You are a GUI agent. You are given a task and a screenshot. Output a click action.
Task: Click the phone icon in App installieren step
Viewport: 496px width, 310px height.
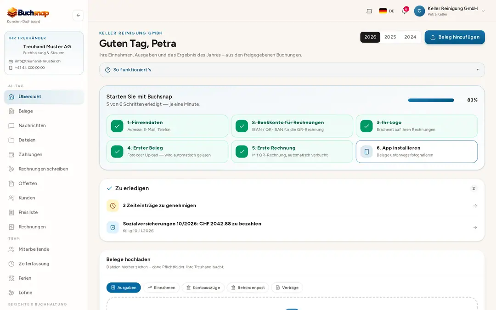click(366, 152)
